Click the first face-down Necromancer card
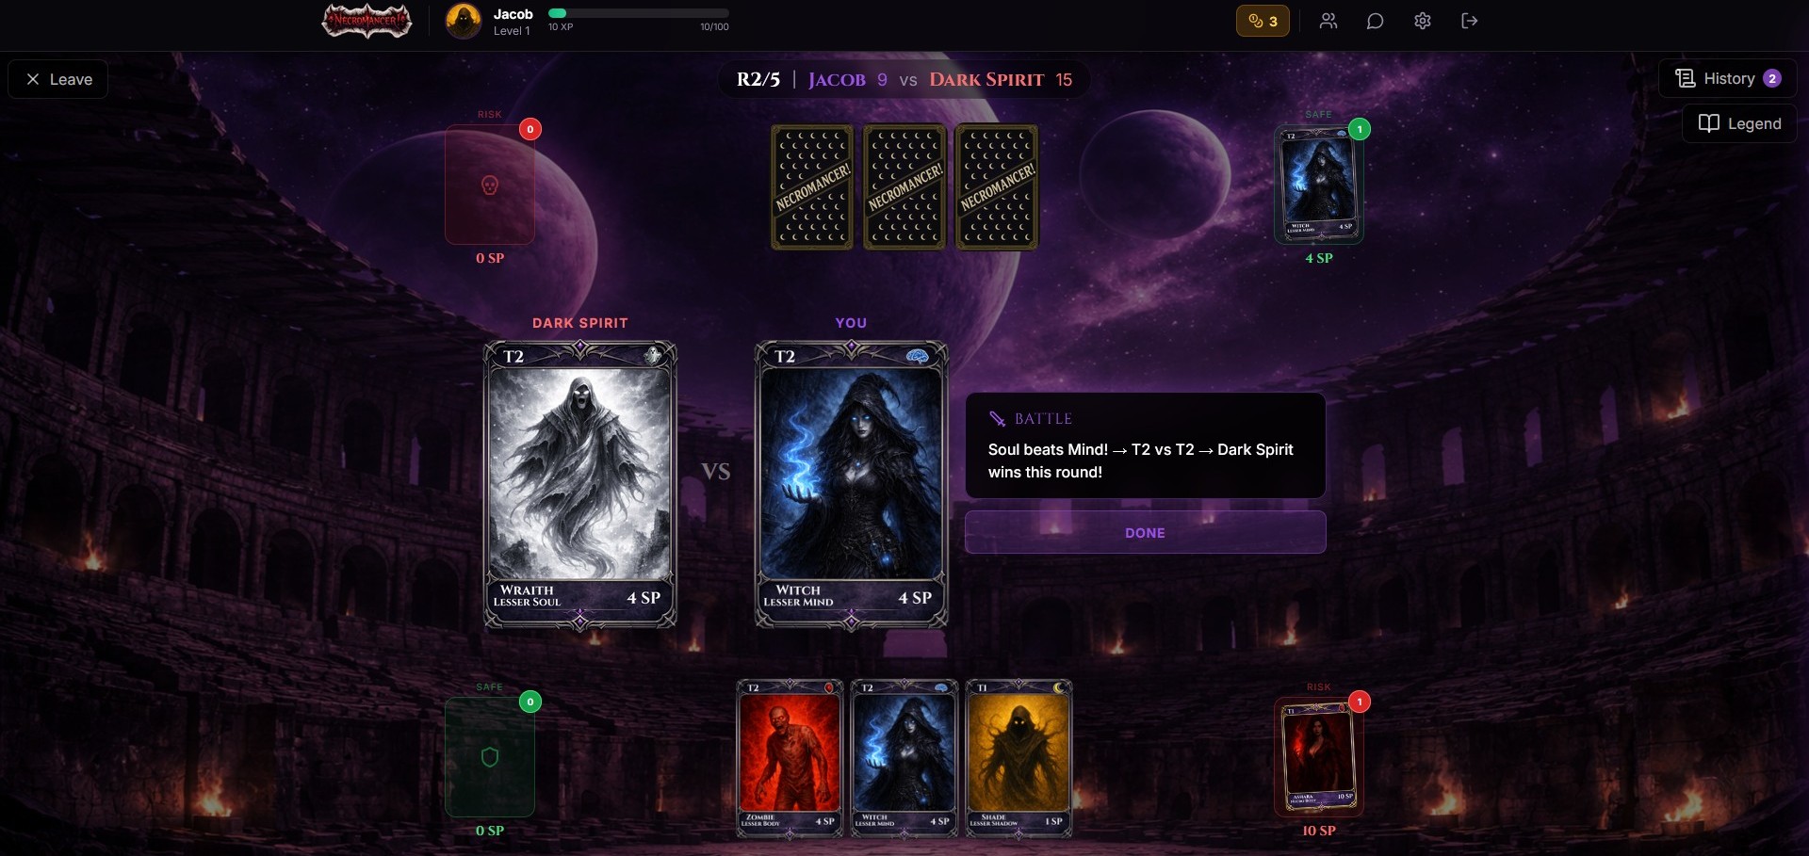1809x856 pixels. click(x=812, y=187)
